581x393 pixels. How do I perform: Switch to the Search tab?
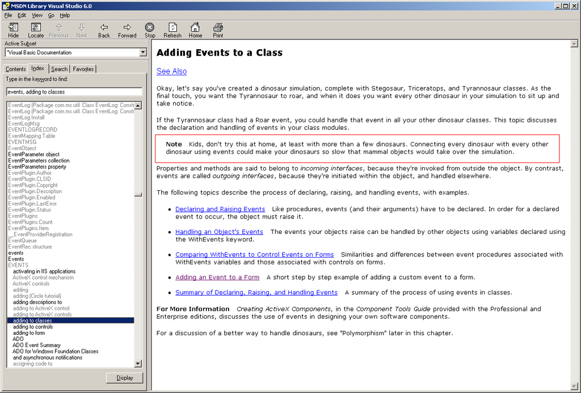coord(59,69)
